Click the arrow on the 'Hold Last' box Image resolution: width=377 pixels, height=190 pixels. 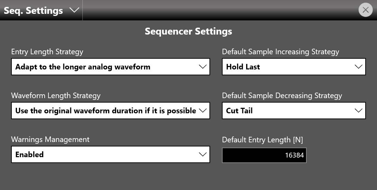coord(359,67)
